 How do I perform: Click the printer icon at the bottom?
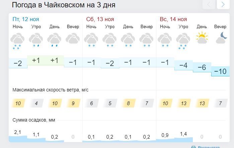click(193, 147)
